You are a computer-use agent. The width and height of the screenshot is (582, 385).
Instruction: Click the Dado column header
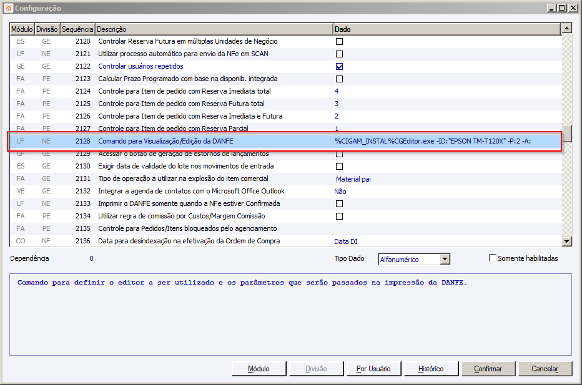(x=446, y=29)
